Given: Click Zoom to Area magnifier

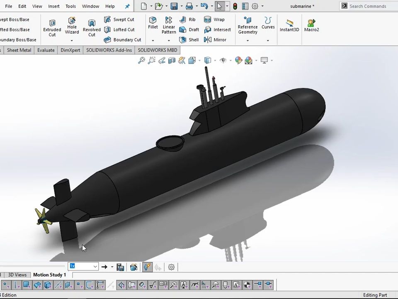Looking at the screenshot, I should tap(152, 60).
